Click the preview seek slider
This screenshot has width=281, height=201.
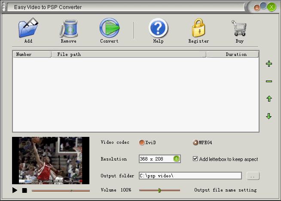click(x=61, y=191)
